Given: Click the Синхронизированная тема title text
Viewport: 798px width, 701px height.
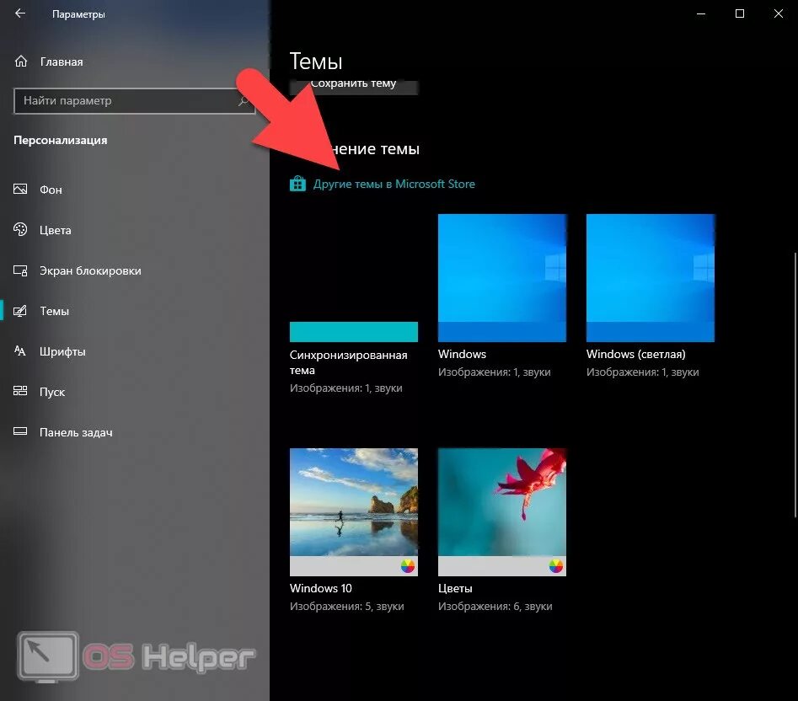Looking at the screenshot, I should pos(349,362).
